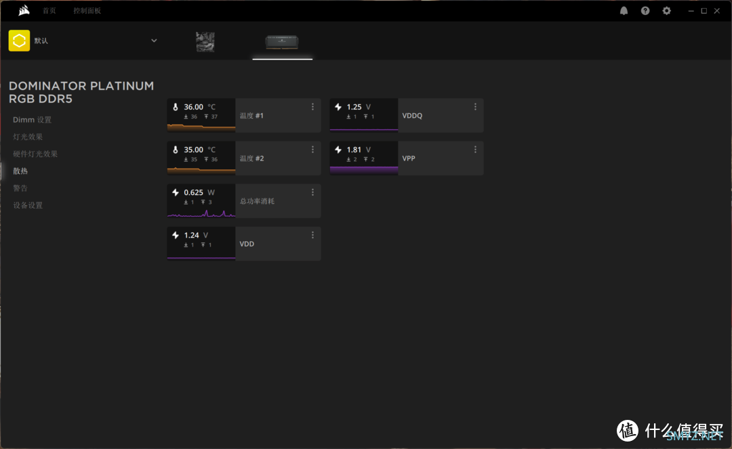The width and height of the screenshot is (732, 449).
Task: Click the thermometer icon on 温度 #2
Action: [x=176, y=150]
